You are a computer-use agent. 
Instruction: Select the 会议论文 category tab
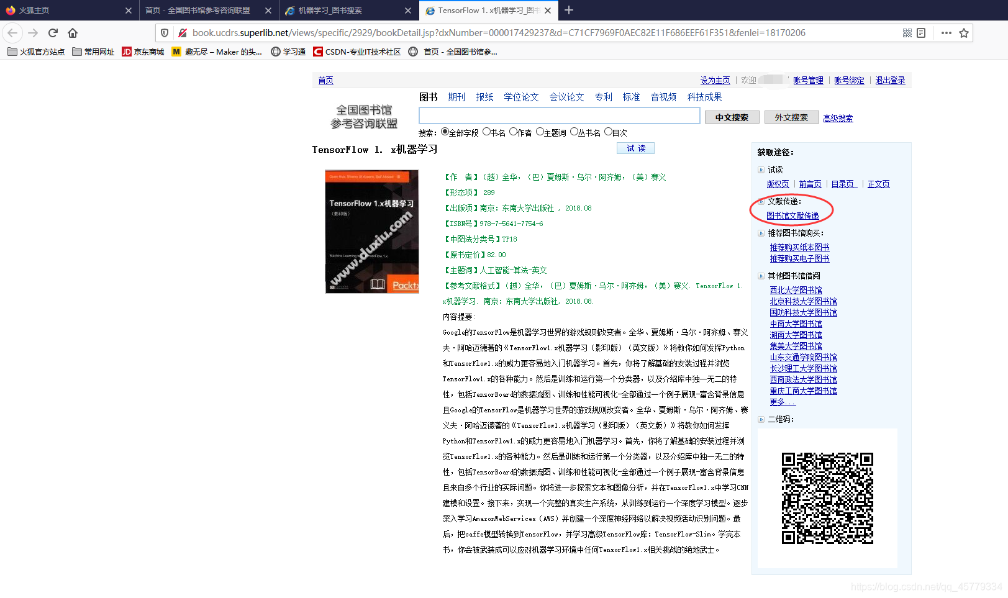click(566, 97)
